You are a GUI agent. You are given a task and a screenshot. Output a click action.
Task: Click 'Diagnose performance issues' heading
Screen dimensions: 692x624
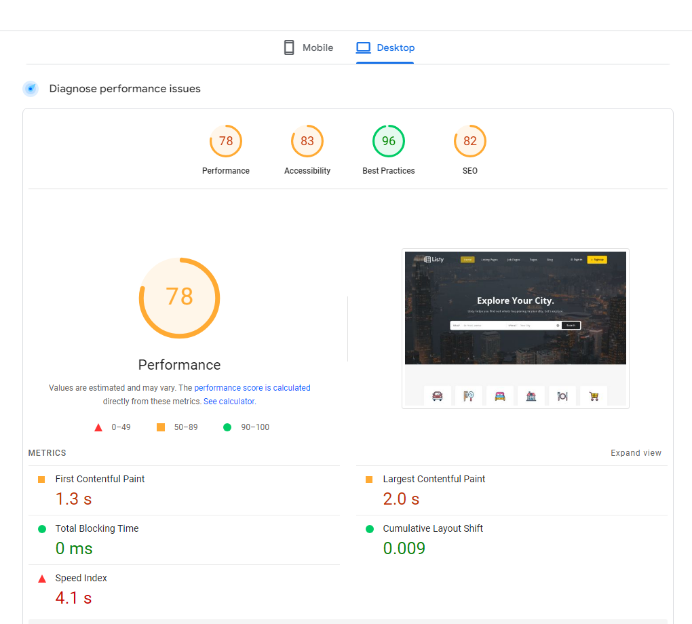tap(125, 89)
